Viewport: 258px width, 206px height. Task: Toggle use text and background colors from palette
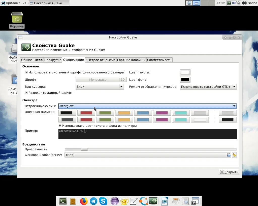tap(60, 126)
